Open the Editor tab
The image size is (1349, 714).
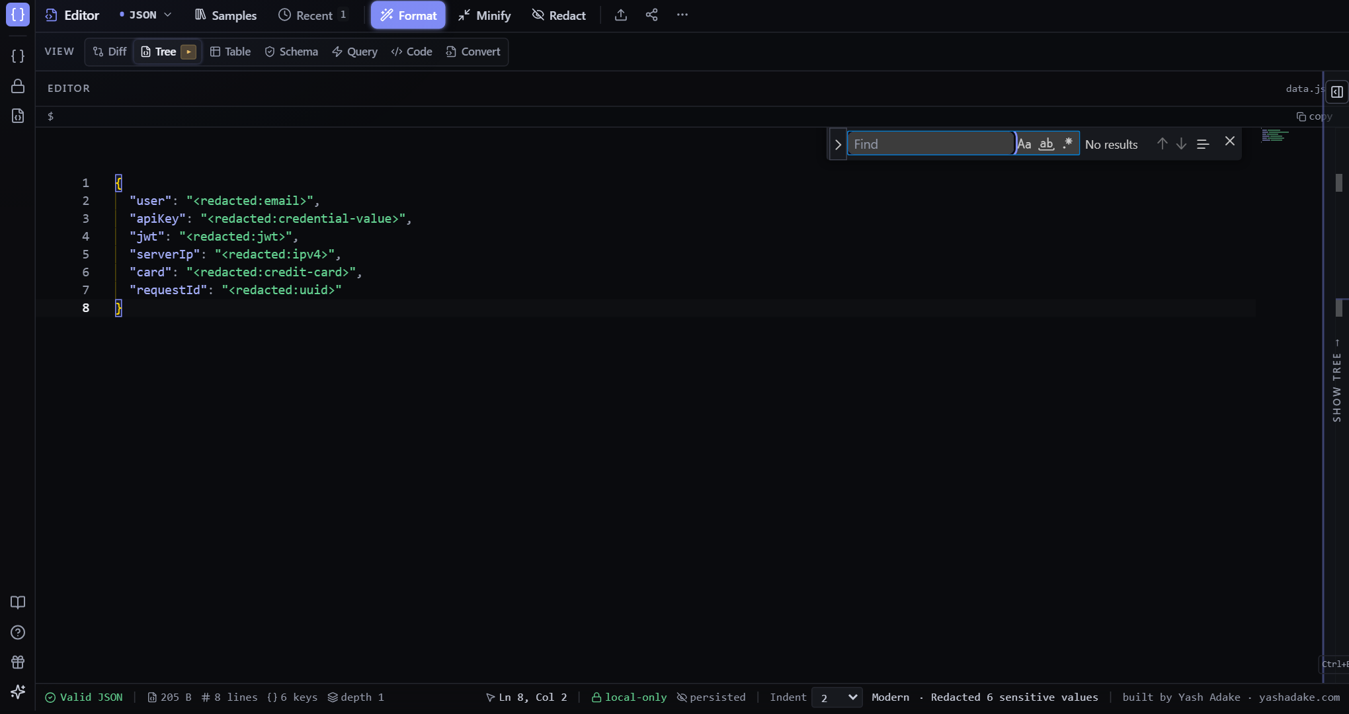point(72,15)
